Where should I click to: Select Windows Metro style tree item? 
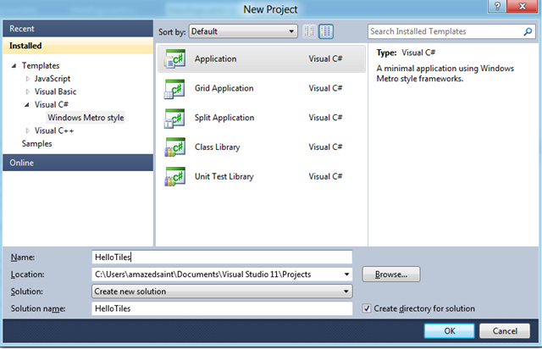[86, 118]
